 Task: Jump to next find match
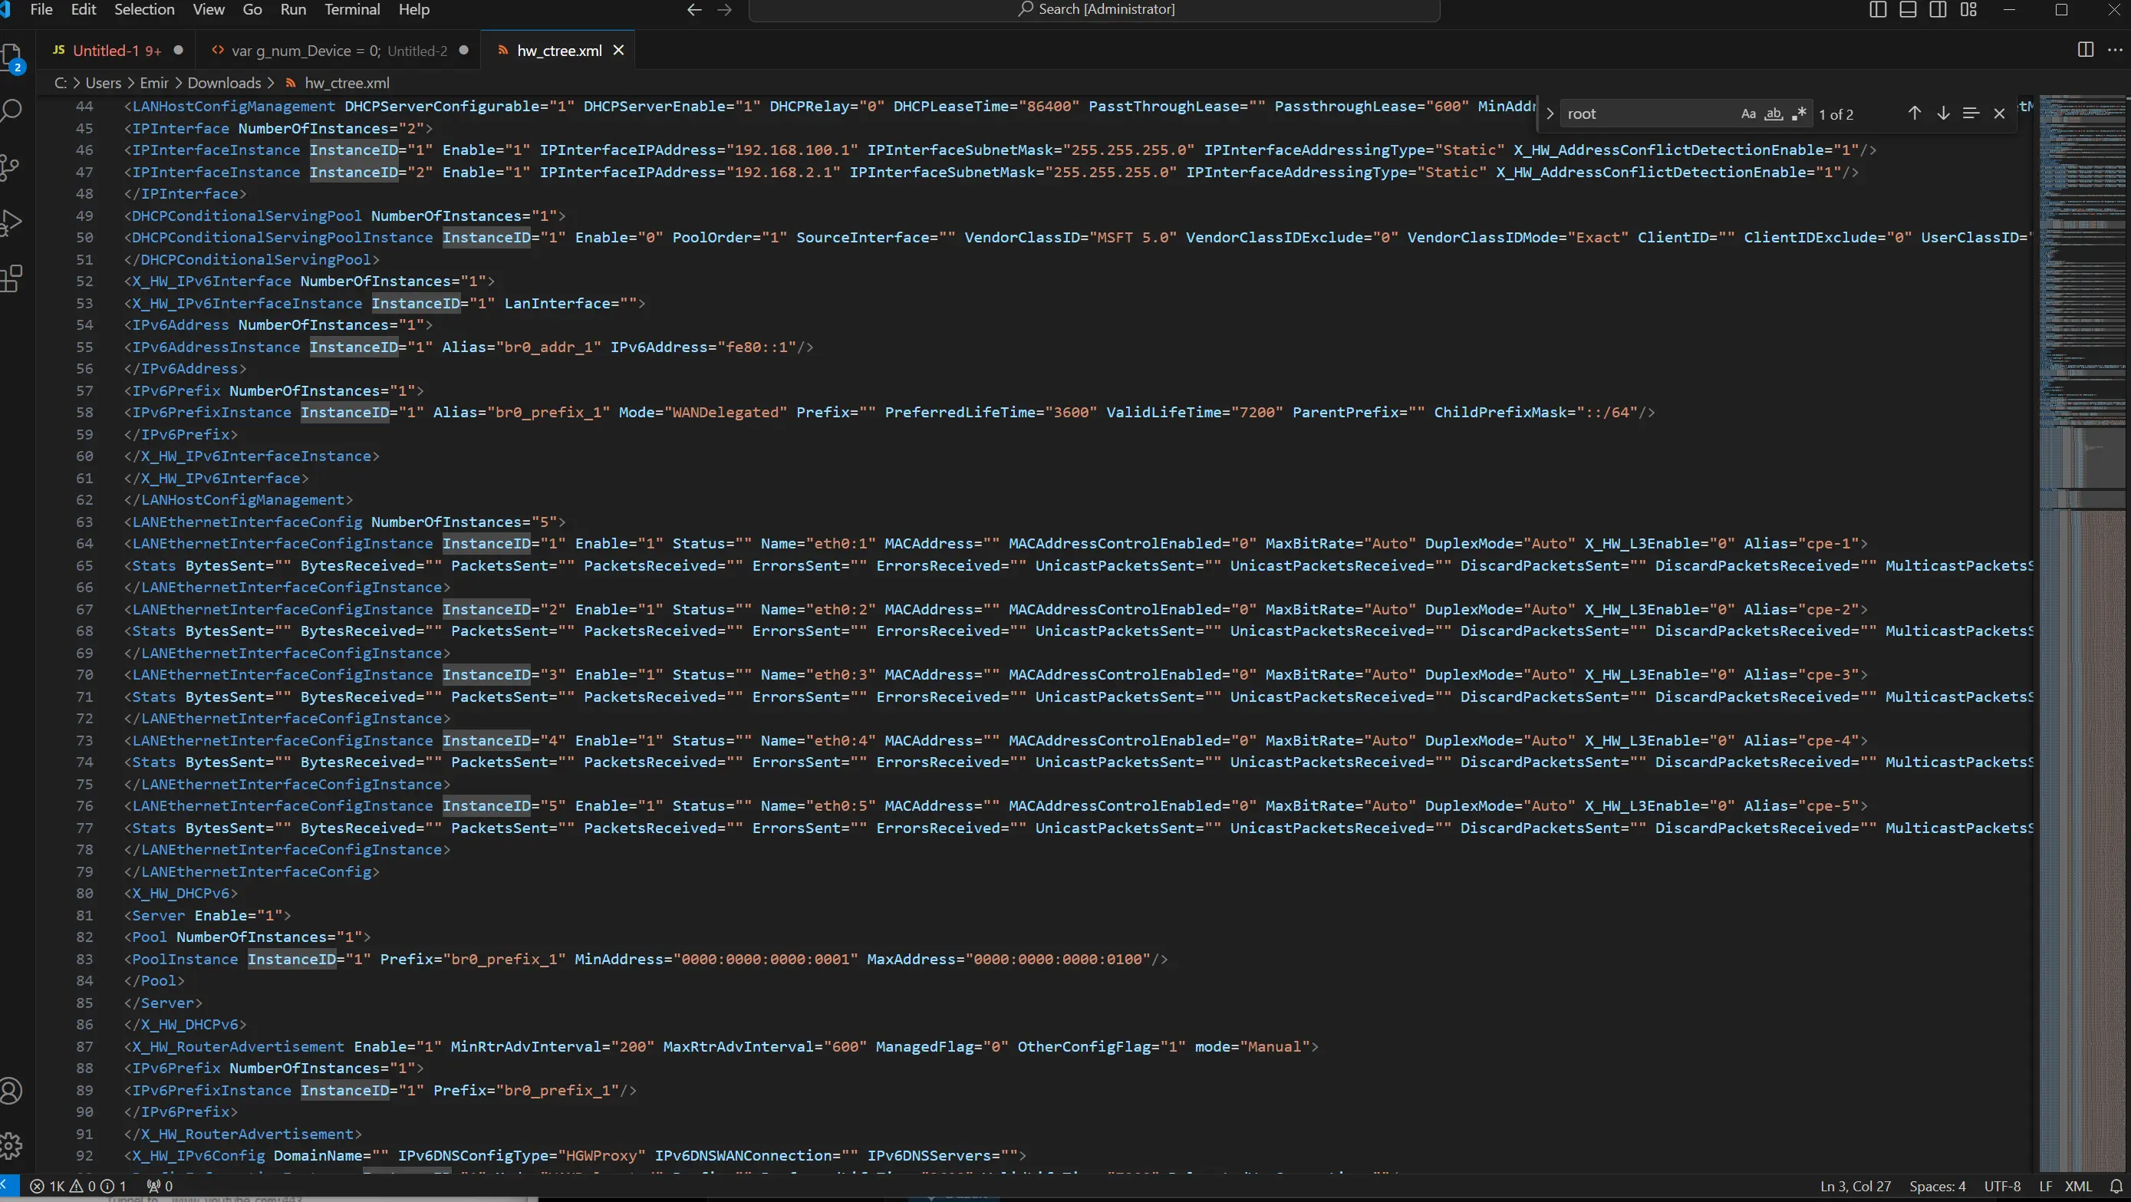tap(1943, 114)
